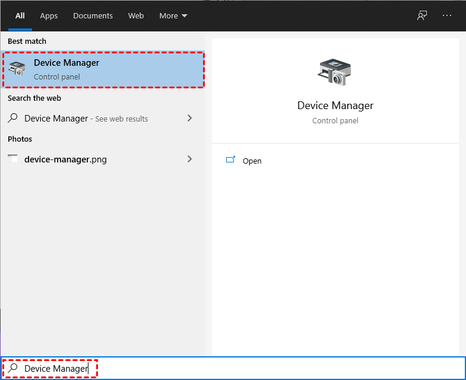Image resolution: width=466 pixels, height=380 pixels.
Task: Open the three-dot options menu
Action: tap(447, 16)
